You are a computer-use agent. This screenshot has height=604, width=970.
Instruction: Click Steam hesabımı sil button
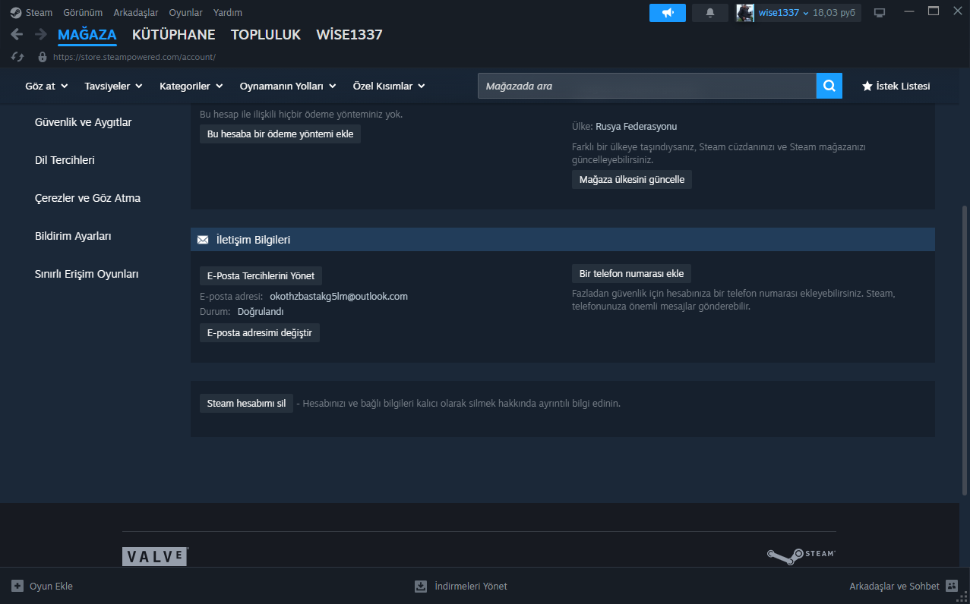[x=246, y=404]
